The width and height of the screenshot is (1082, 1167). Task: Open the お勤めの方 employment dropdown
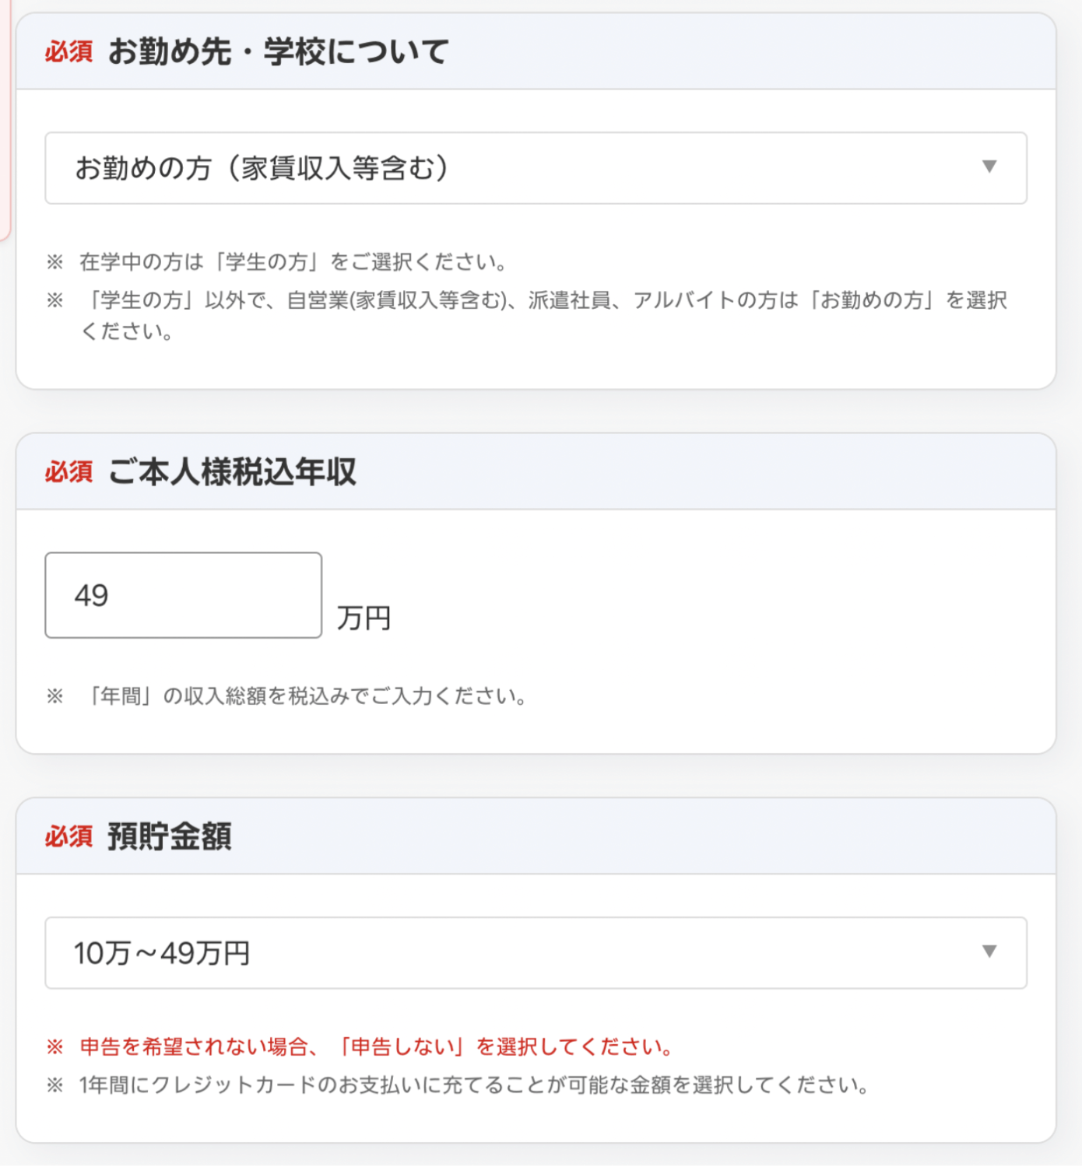coord(536,168)
